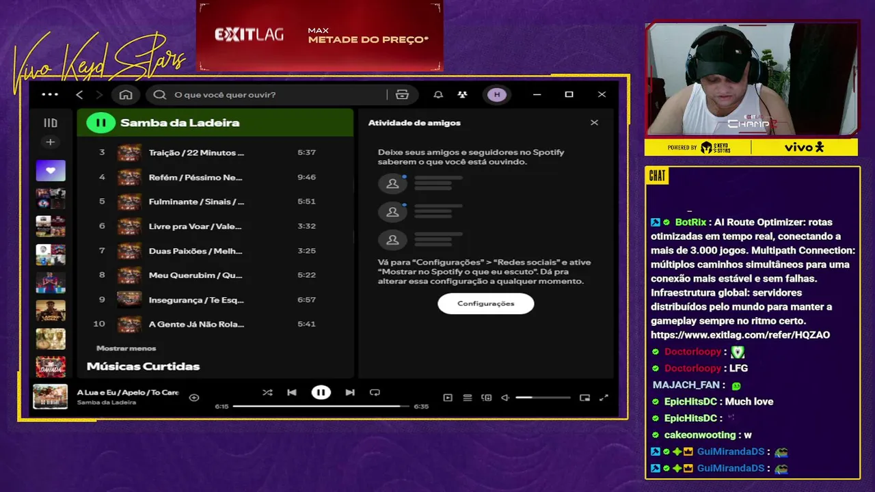Open Connect to a device icon
The height and width of the screenshot is (492, 875).
point(487,398)
